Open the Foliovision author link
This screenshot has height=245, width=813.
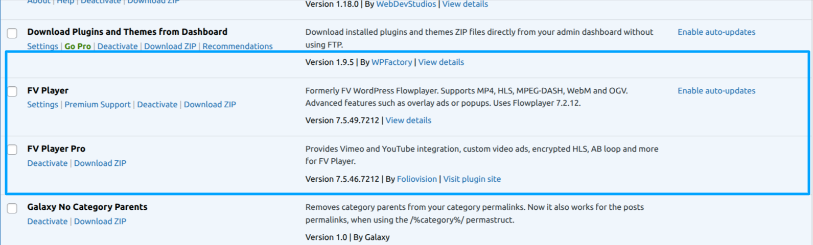point(416,179)
